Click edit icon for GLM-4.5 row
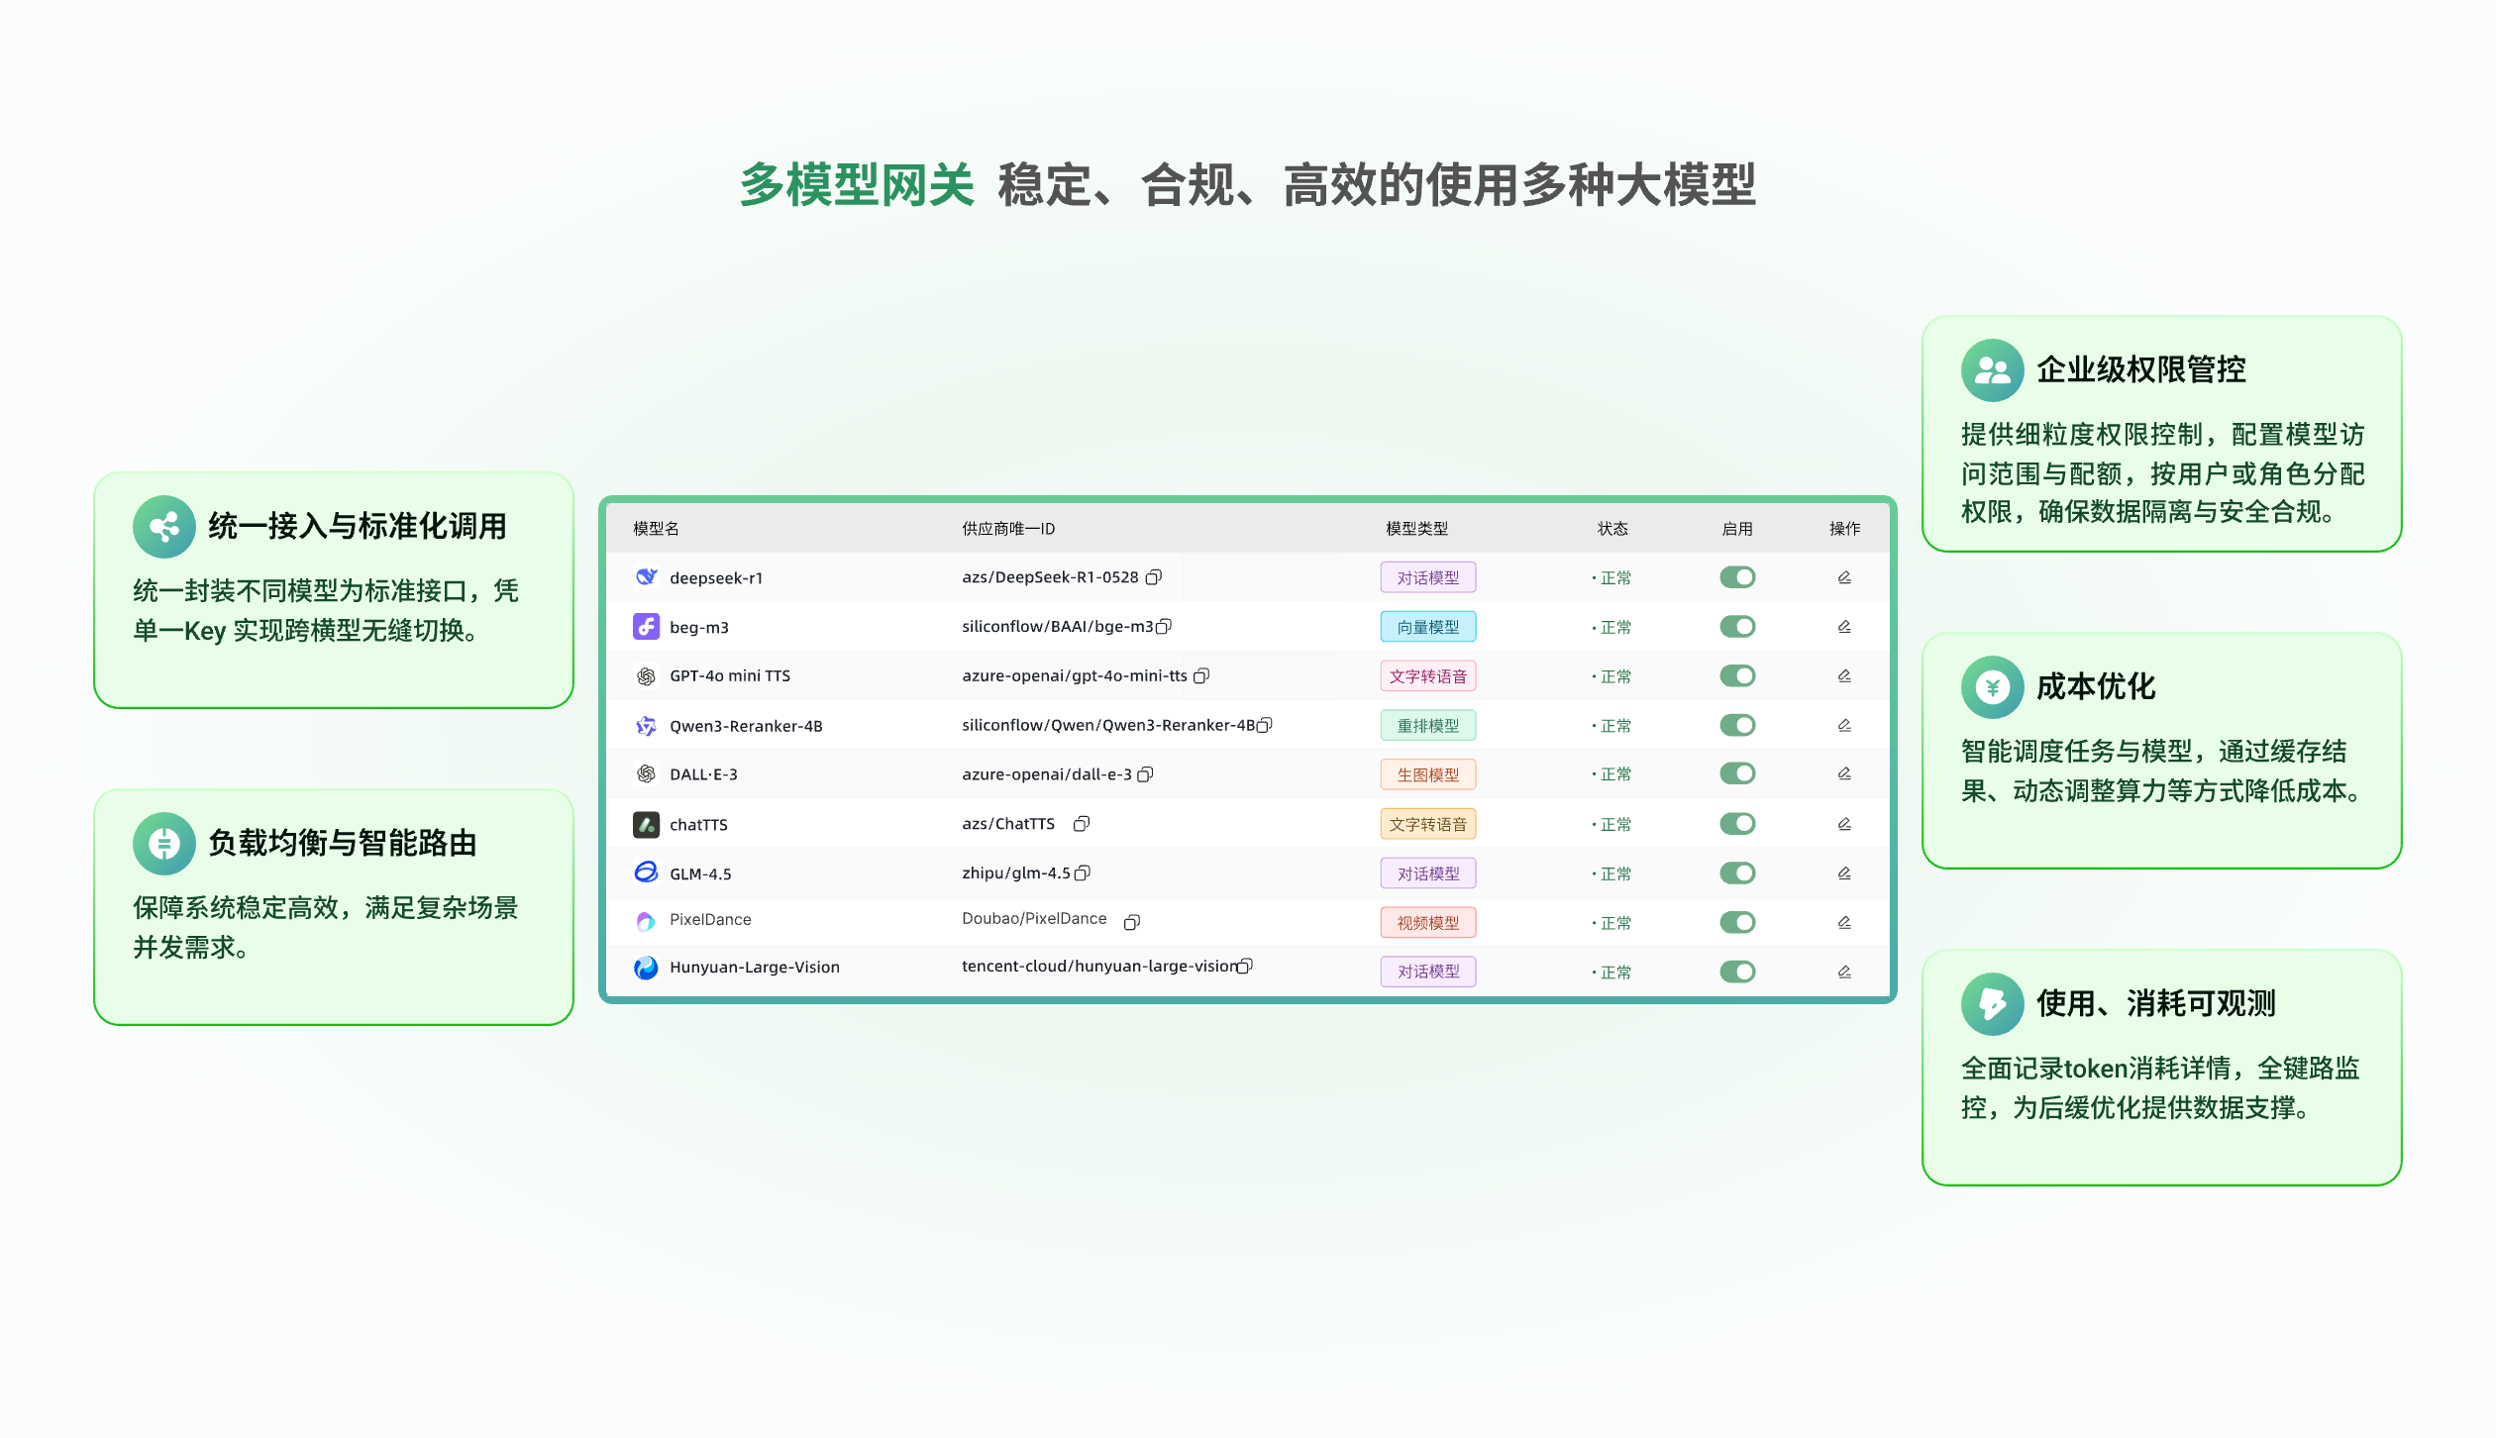This screenshot has height=1438, width=2496. [x=1844, y=873]
